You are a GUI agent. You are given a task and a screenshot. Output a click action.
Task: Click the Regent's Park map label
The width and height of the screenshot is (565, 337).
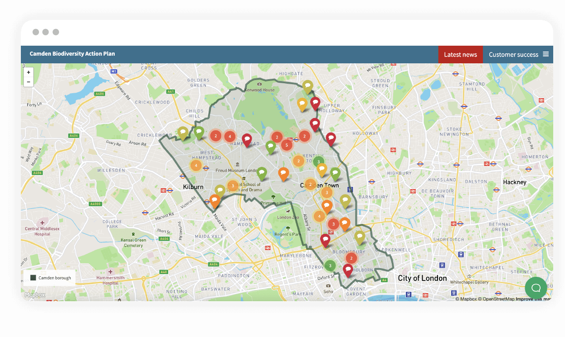click(x=288, y=234)
